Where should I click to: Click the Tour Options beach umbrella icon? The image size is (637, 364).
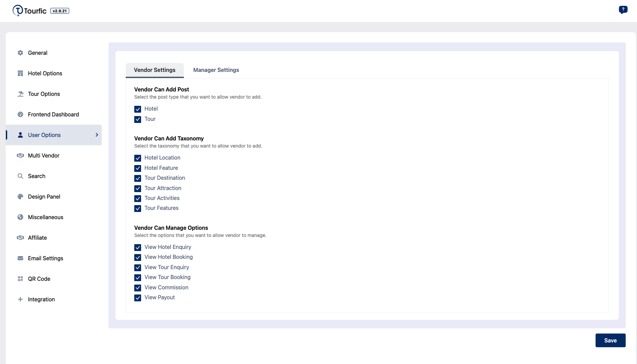[x=20, y=94]
